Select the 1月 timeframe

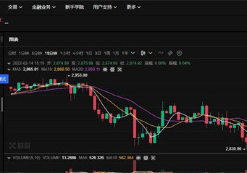(x=116, y=53)
